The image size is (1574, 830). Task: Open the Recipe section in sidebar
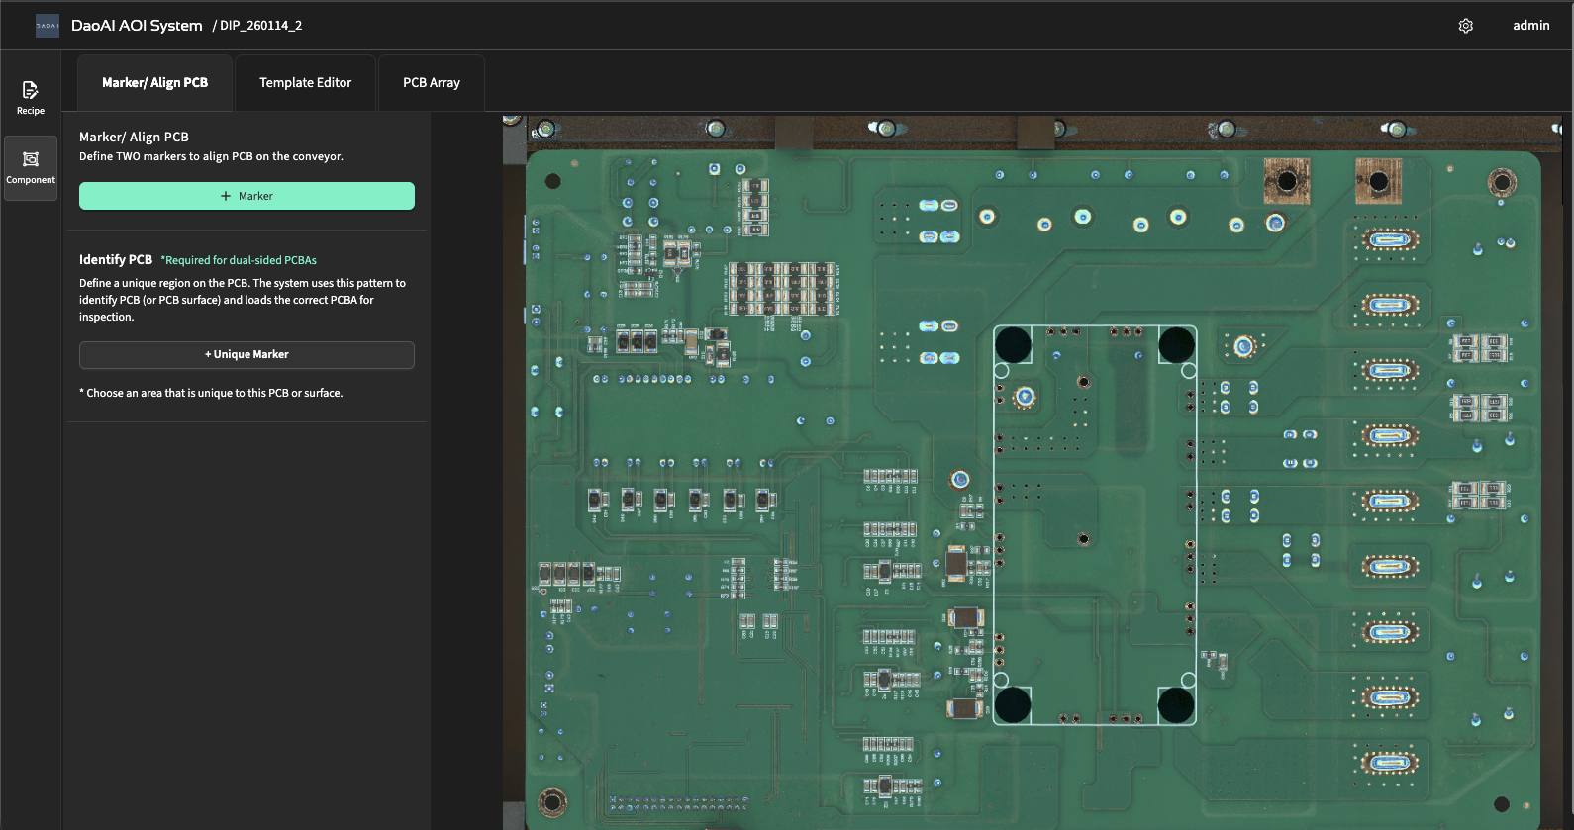(31, 97)
